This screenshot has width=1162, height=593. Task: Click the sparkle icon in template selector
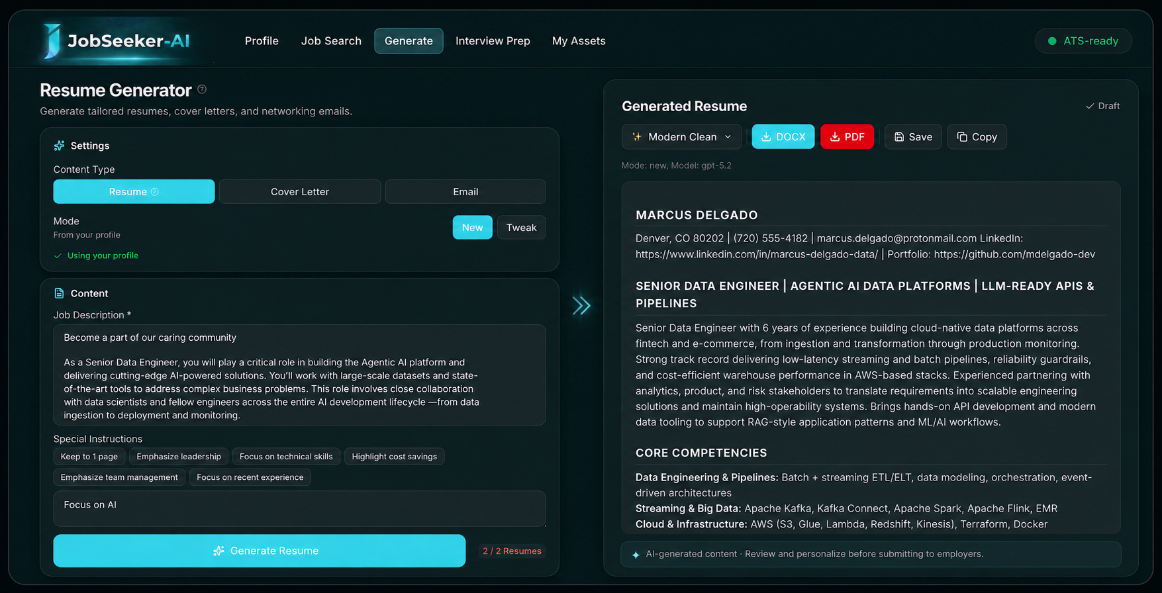(637, 137)
